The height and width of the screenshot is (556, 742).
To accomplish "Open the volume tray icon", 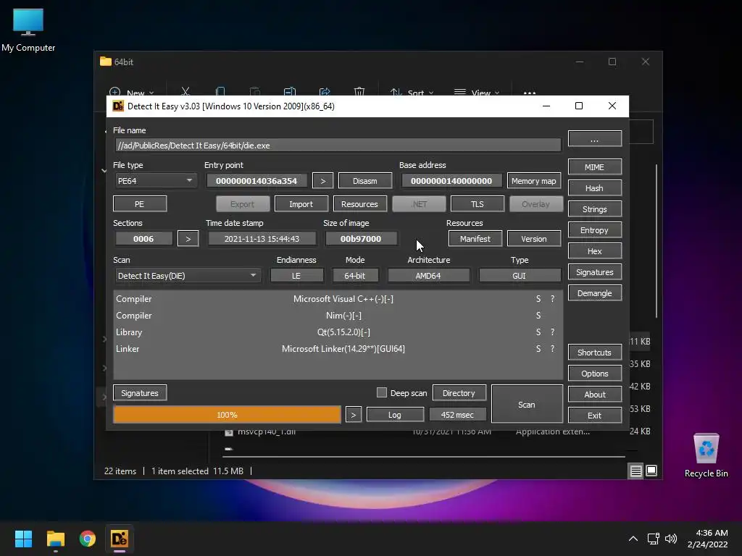I will pos(670,539).
